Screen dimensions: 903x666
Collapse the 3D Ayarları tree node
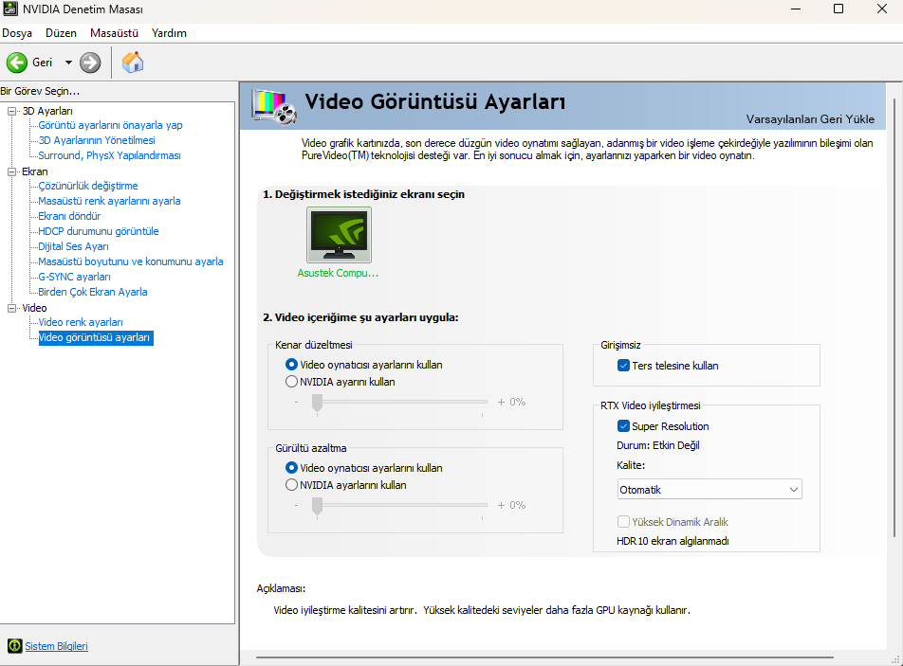point(11,111)
